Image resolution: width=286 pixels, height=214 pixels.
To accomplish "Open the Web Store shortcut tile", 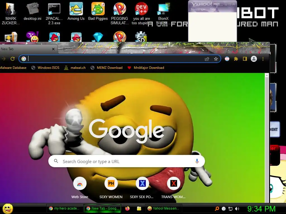I will 80,188.
